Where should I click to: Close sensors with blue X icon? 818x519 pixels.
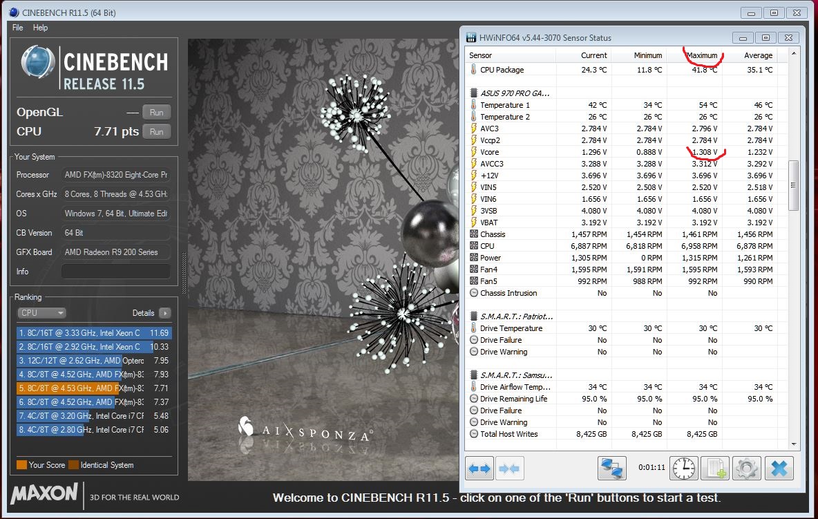[x=779, y=468]
